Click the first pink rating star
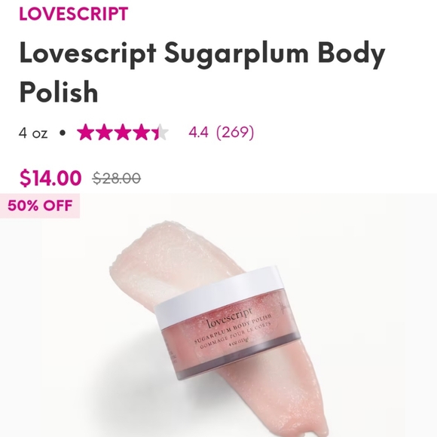This screenshot has height=437, width=437. tap(86, 132)
